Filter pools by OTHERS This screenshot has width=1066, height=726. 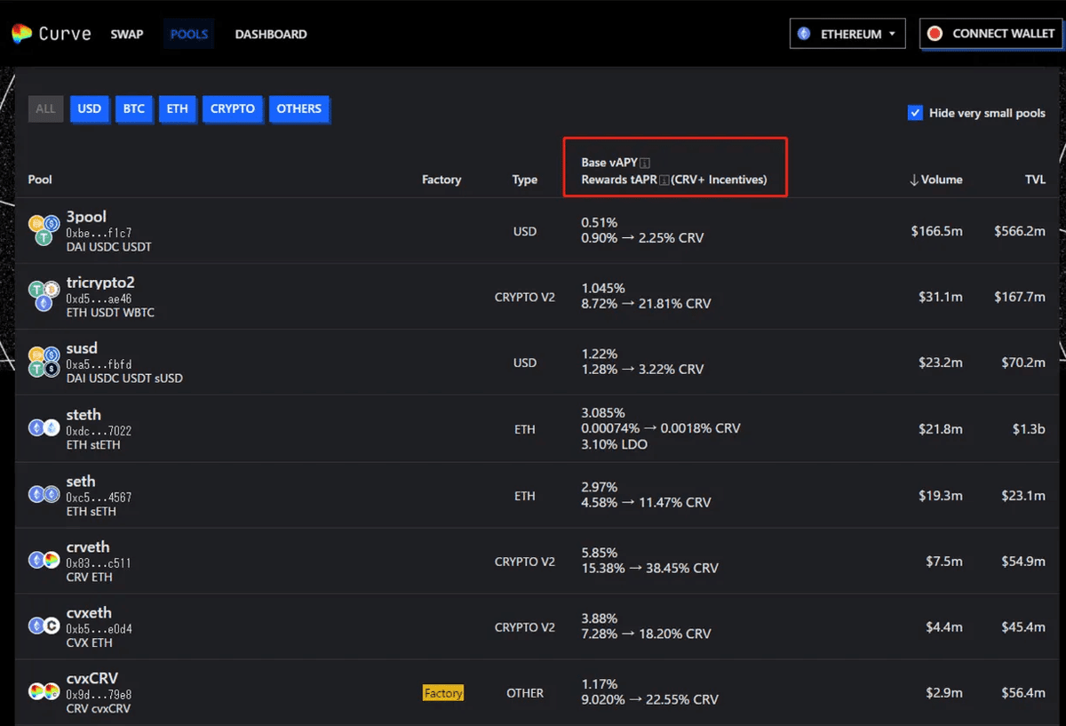pyautogui.click(x=298, y=108)
